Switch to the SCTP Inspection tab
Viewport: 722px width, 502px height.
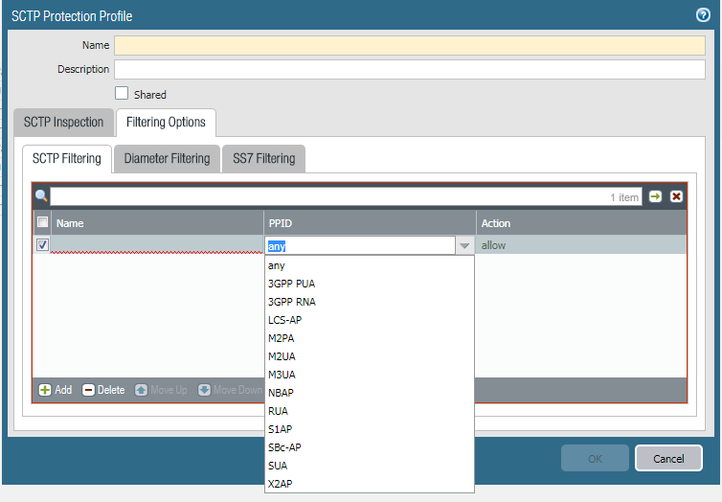[x=64, y=123]
